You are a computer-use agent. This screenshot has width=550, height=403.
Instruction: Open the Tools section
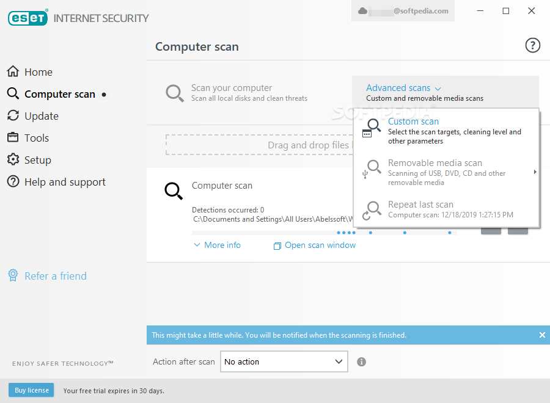37,138
